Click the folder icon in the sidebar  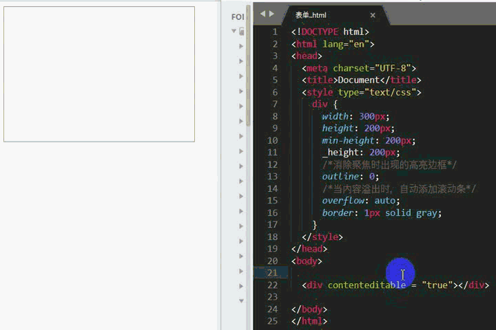tap(242, 31)
